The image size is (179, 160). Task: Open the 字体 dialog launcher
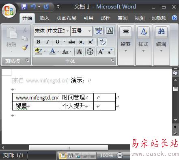pyautogui.click(x=112, y=60)
